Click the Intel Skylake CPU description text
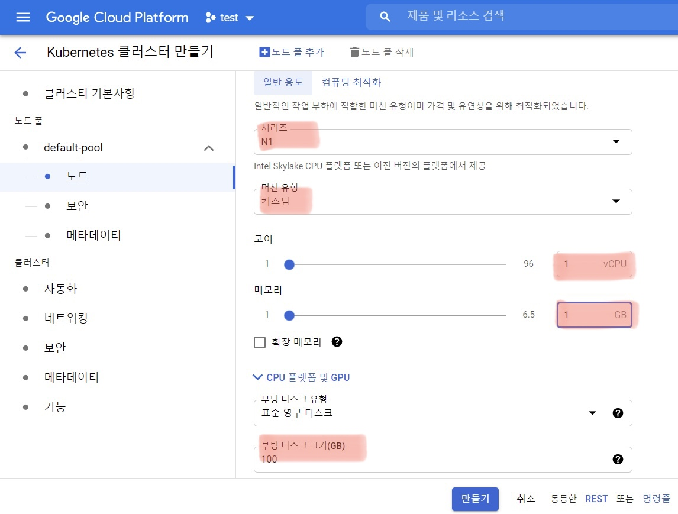This screenshot has width=678, height=514. click(x=370, y=166)
